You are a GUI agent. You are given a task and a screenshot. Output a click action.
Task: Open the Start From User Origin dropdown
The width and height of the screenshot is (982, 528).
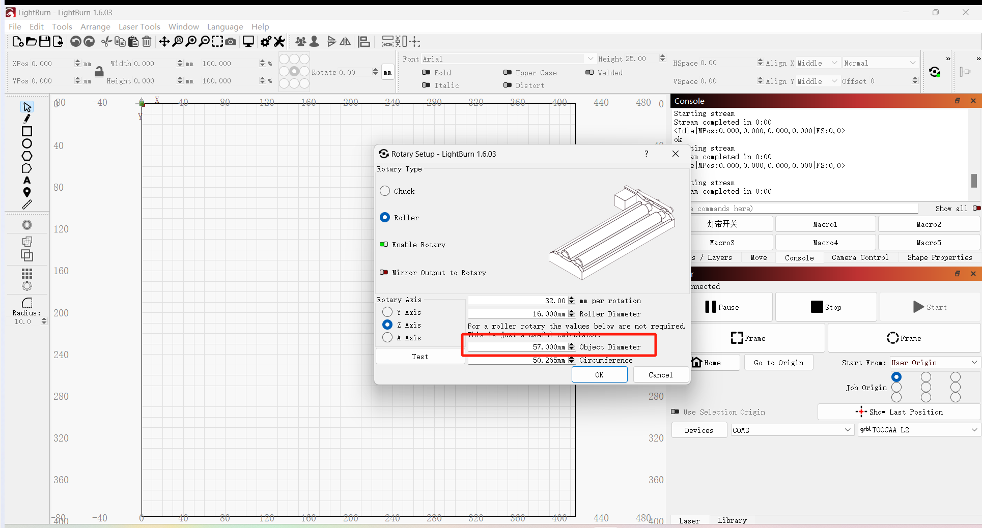935,362
